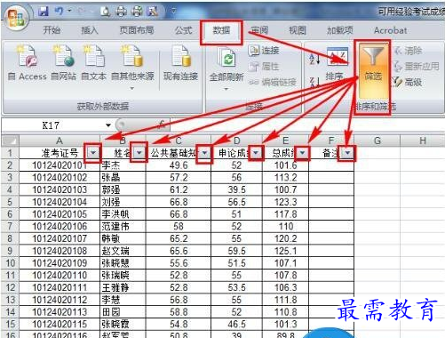The image size is (445, 338).
Task: Select the 数据 ribbon tab
Action: [x=221, y=30]
